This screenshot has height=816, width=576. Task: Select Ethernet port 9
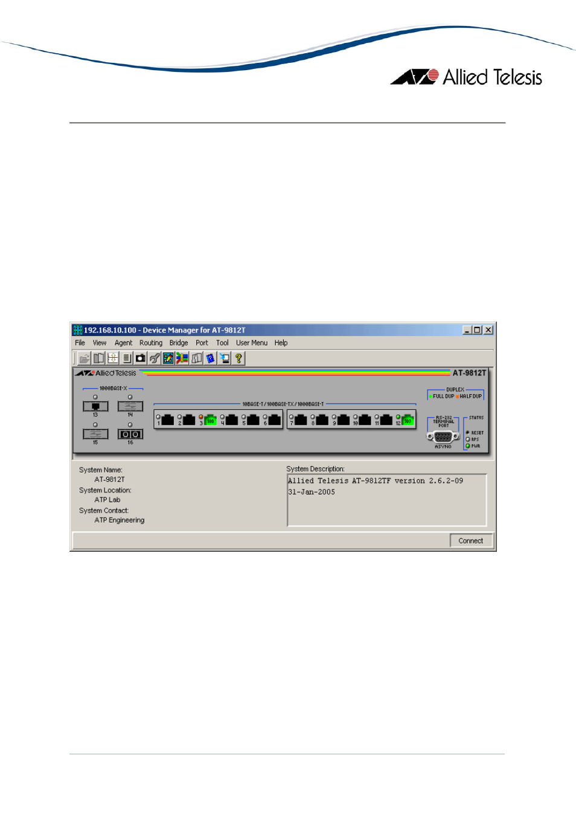pos(343,419)
